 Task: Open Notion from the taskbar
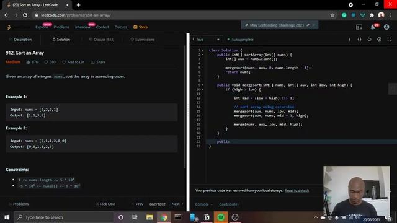[207, 217]
